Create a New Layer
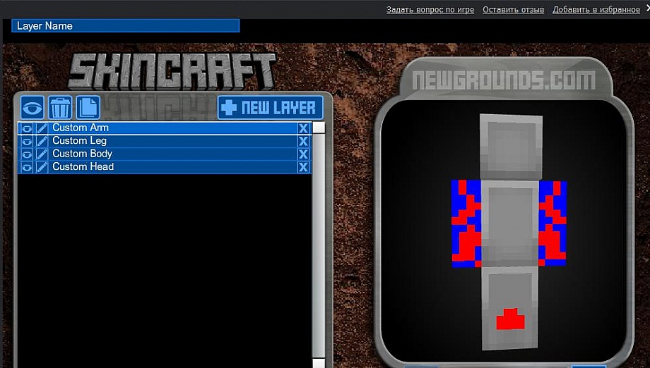650x368 pixels. pyautogui.click(x=271, y=108)
